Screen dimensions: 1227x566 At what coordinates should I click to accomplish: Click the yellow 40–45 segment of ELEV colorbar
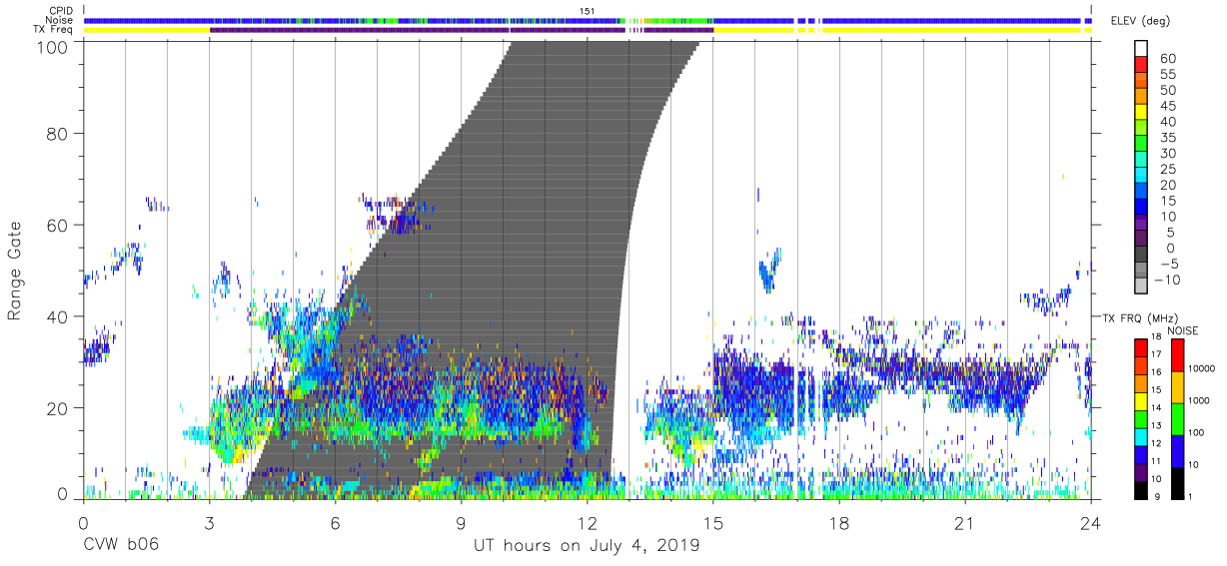click(x=1140, y=114)
